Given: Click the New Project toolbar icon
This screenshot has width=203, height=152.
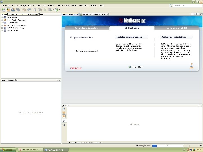Looking at the screenshot, I should 8,10.
